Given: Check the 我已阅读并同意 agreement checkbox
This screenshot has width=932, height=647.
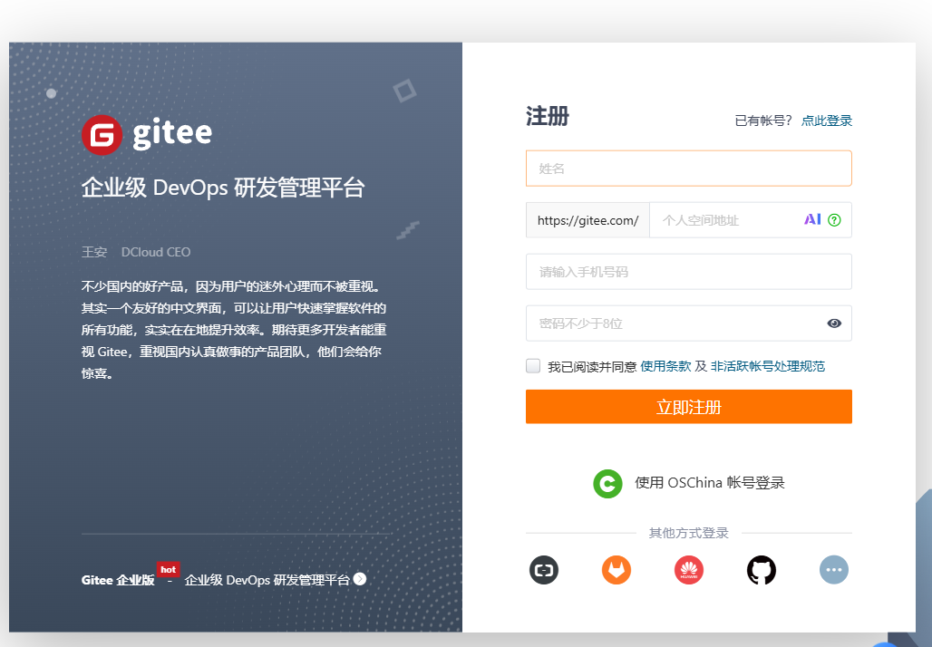Looking at the screenshot, I should [533, 366].
